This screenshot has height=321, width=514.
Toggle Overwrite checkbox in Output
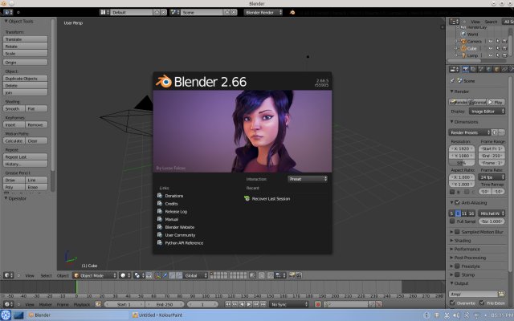click(x=452, y=303)
